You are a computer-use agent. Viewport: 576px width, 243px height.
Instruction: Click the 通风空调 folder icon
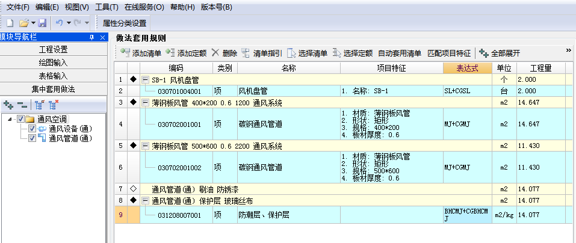point(30,119)
